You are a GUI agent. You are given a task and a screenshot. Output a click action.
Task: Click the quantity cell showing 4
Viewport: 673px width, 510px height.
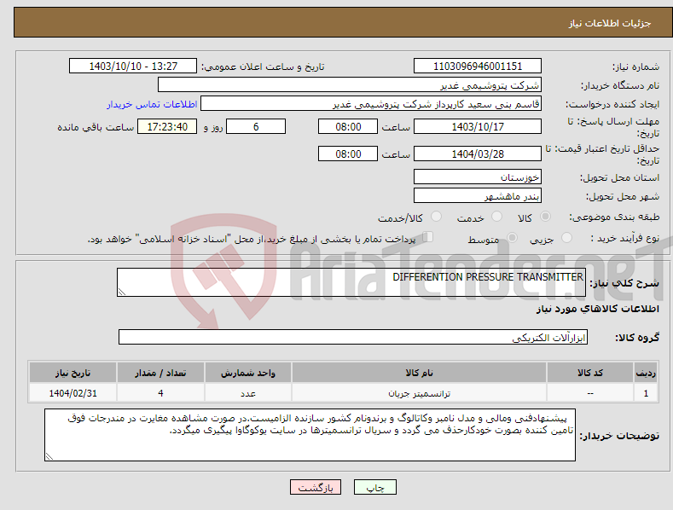(x=160, y=393)
